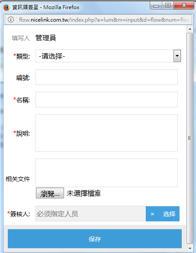Open the 類型 dropdown list
This screenshot has width=196, height=253.
click(108, 56)
